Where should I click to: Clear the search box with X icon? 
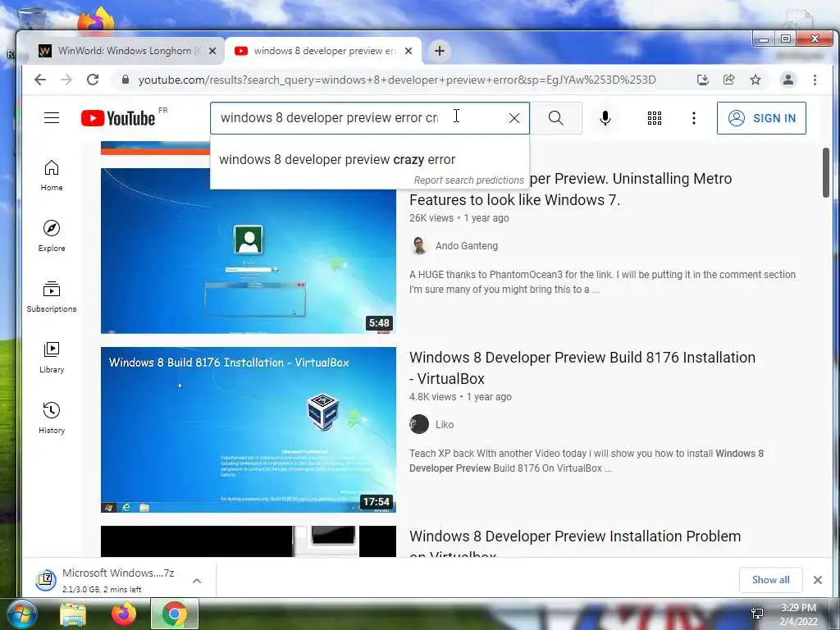pyautogui.click(x=514, y=118)
